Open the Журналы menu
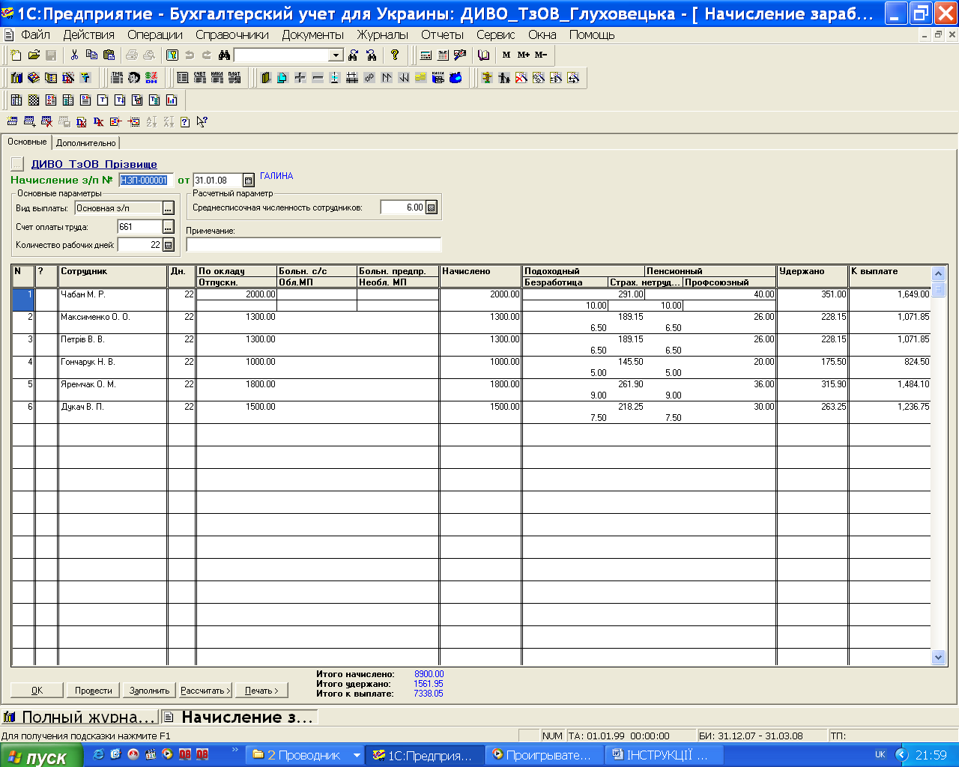This screenshot has width=959, height=767. point(383,34)
